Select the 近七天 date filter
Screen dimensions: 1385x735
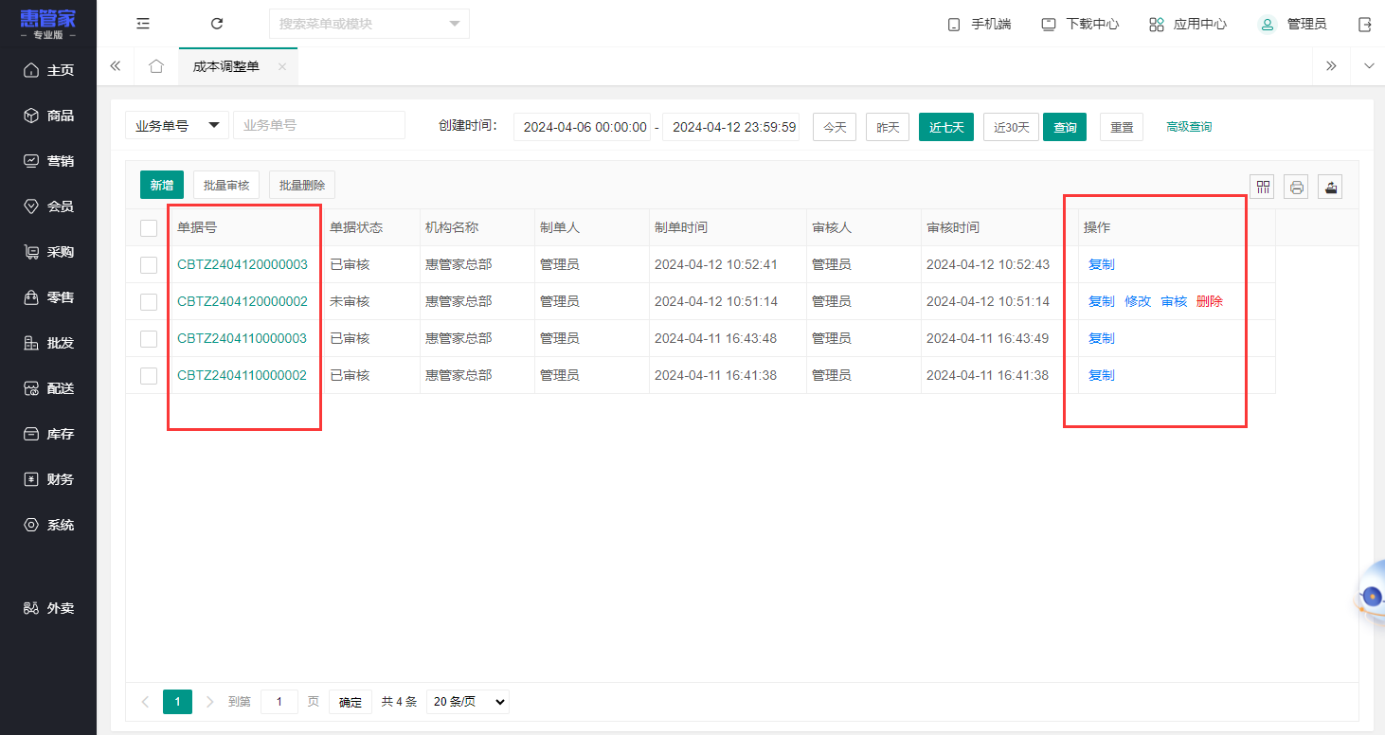(x=946, y=127)
